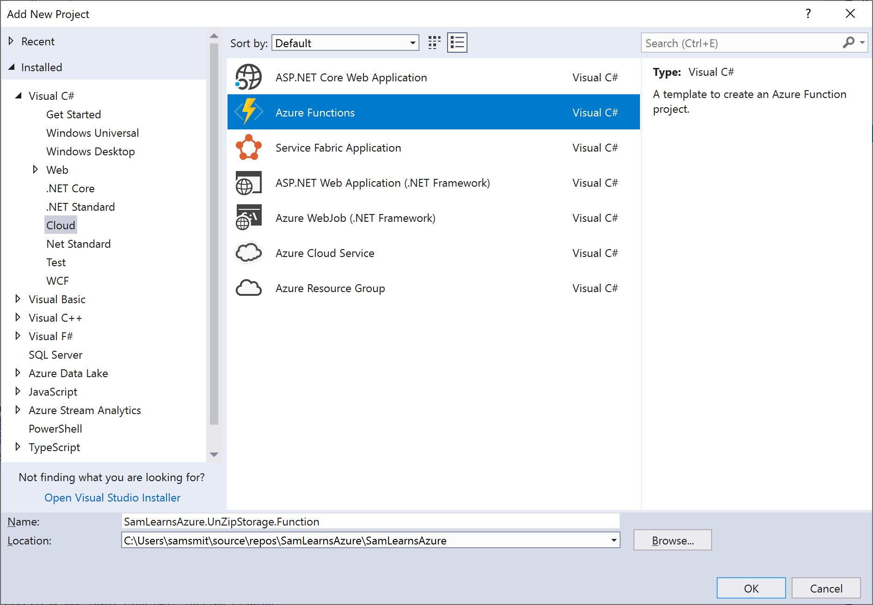The height and width of the screenshot is (605, 873).
Task: Click the OK button
Action: click(x=751, y=588)
